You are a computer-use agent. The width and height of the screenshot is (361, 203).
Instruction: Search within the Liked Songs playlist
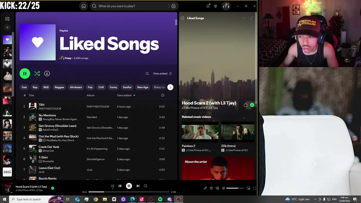pyautogui.click(x=147, y=74)
